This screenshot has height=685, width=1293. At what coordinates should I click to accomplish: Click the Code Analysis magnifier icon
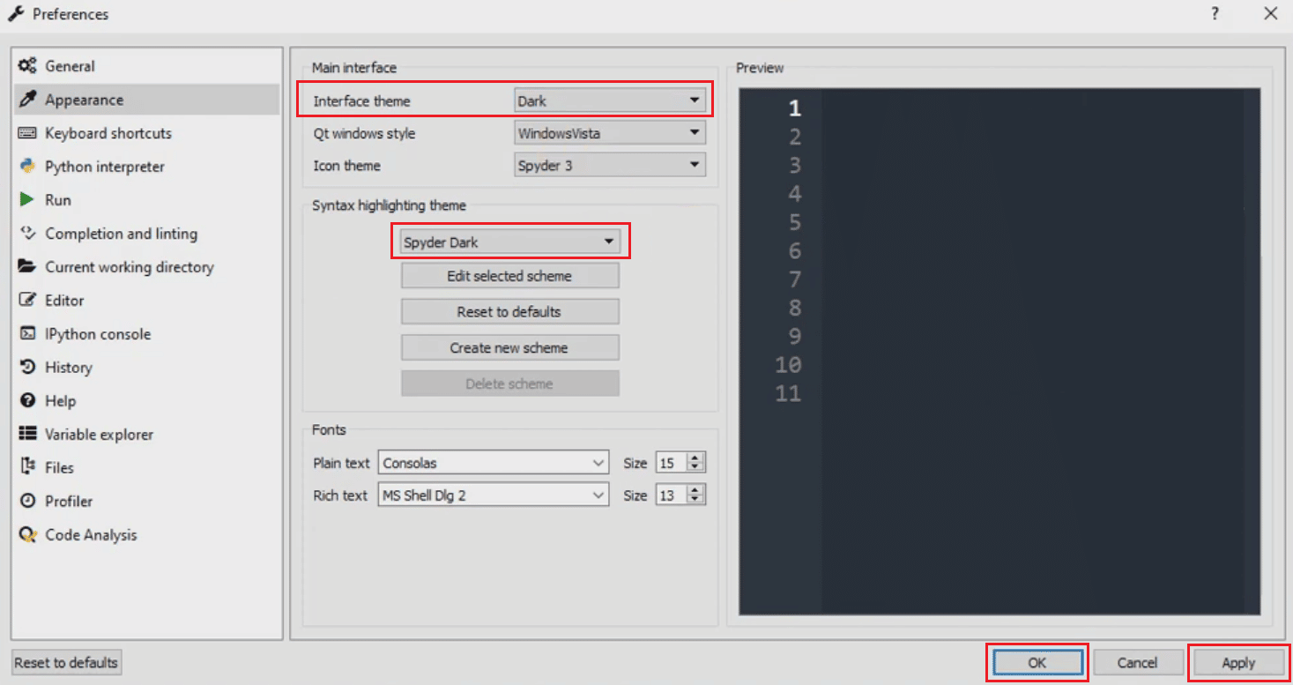[27, 535]
